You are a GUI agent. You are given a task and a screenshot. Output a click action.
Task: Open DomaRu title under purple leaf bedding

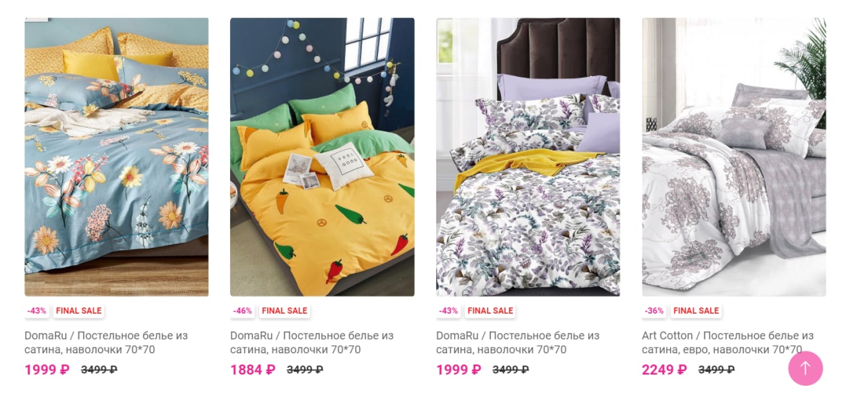tap(518, 342)
